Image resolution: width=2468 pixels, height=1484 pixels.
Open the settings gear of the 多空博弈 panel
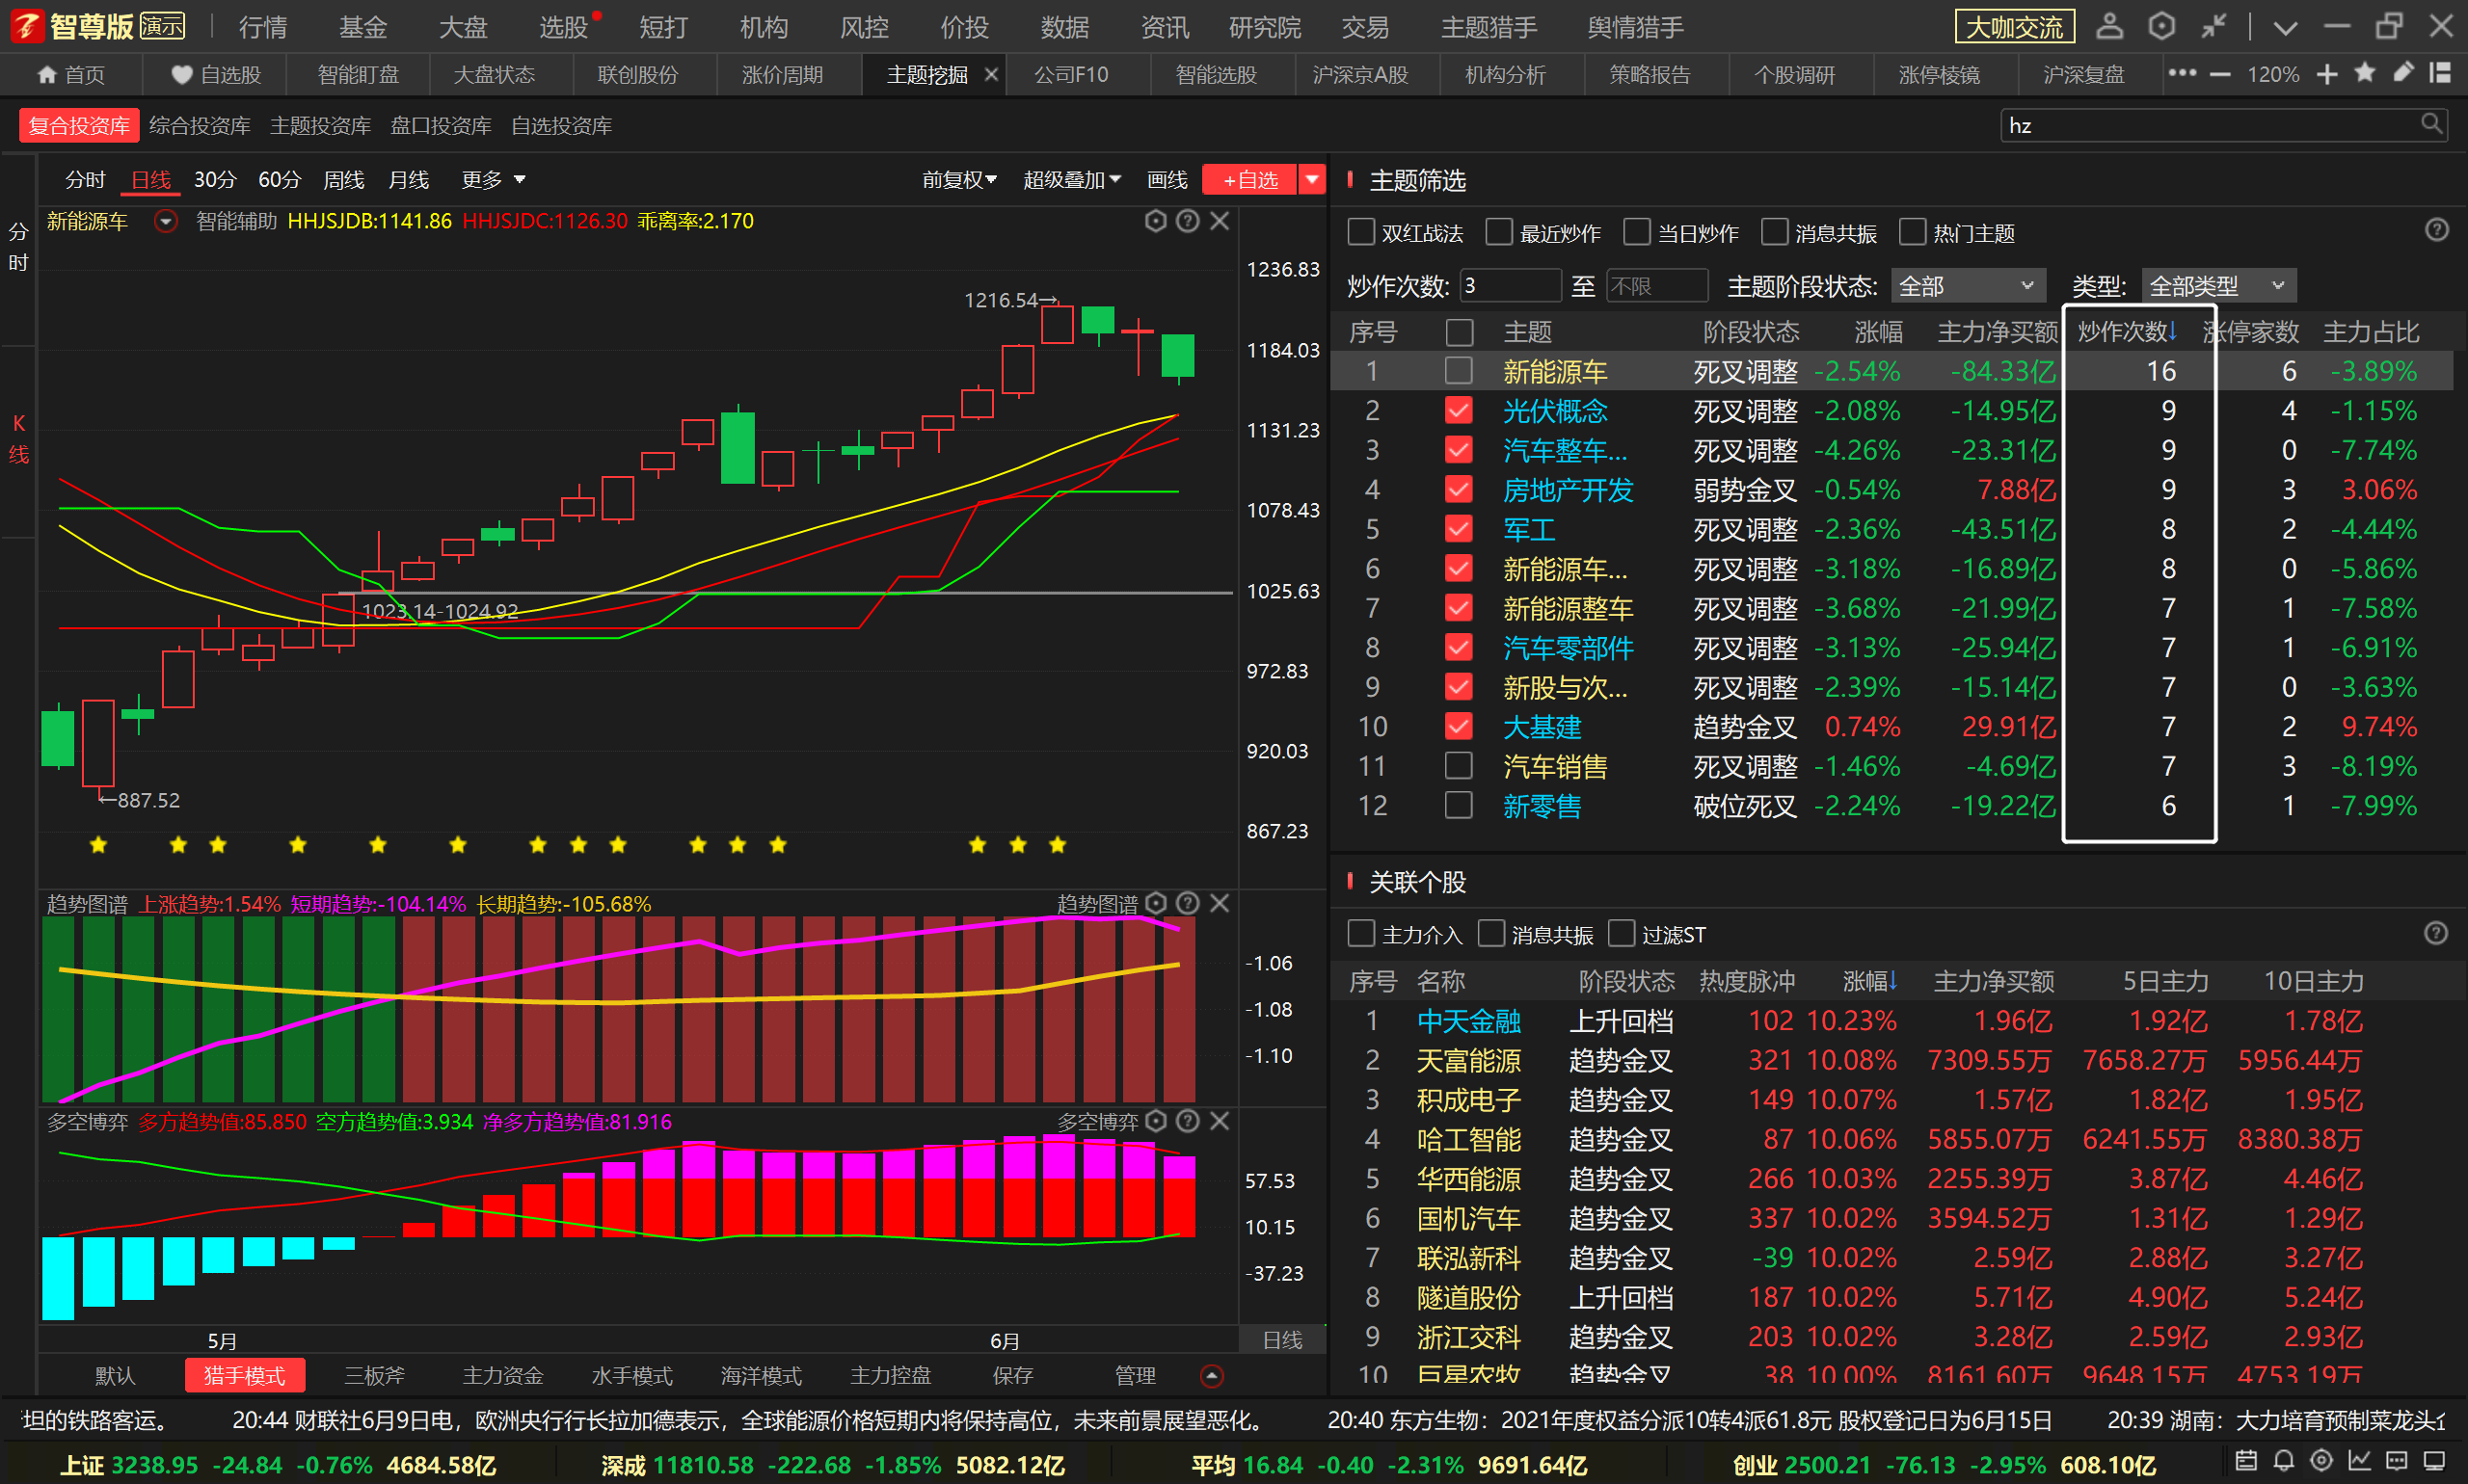pyautogui.click(x=1156, y=1122)
